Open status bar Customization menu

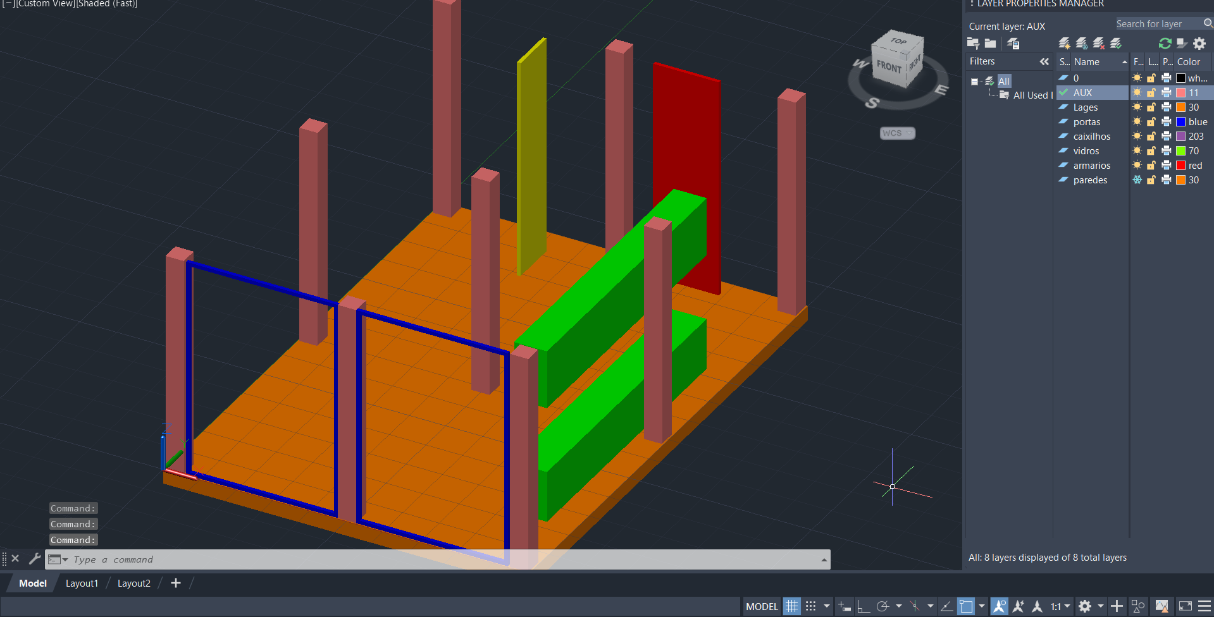click(x=1205, y=606)
